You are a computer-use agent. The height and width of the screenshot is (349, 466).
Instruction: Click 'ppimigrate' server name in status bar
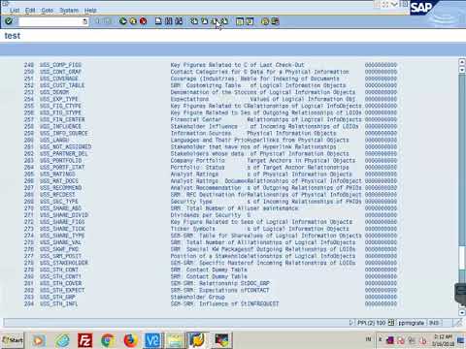coord(411,323)
